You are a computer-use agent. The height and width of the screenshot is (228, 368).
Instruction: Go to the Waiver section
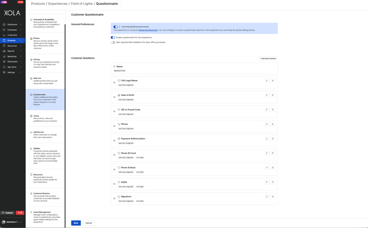pos(36,148)
